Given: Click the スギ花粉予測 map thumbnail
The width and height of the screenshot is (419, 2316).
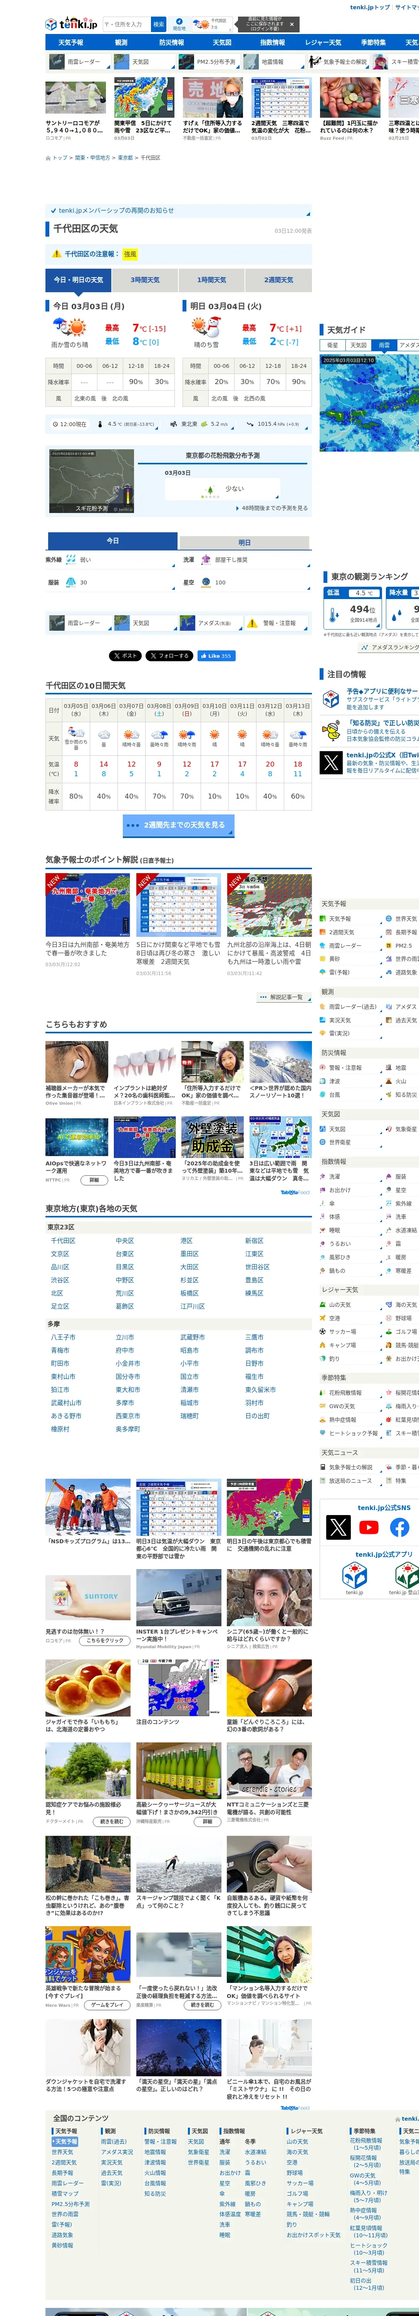Looking at the screenshot, I should (x=92, y=482).
